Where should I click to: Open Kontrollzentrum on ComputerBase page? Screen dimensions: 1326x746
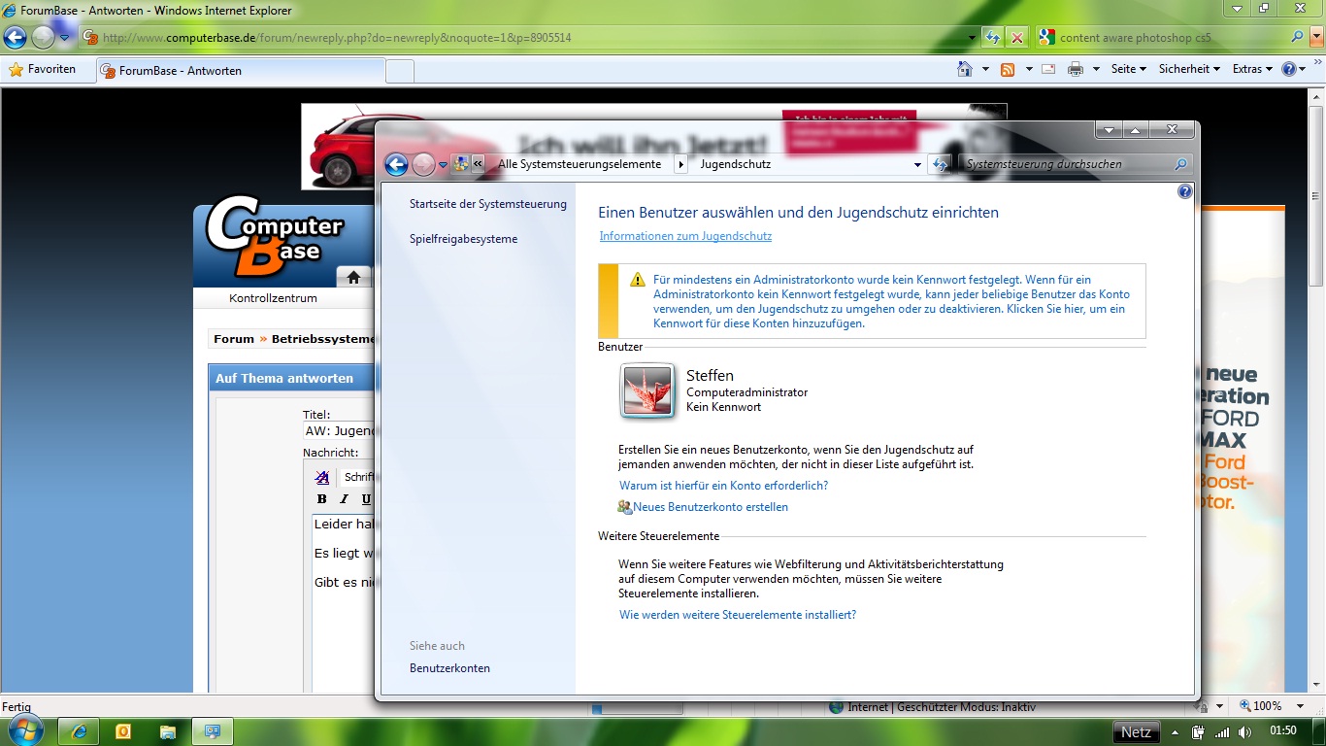(x=273, y=298)
